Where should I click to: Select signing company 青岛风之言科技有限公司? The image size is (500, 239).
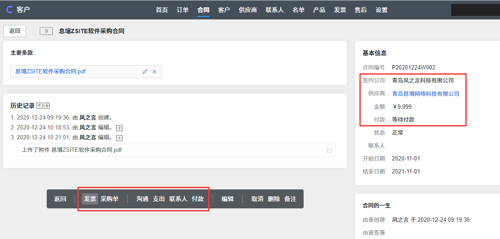pyautogui.click(x=423, y=81)
